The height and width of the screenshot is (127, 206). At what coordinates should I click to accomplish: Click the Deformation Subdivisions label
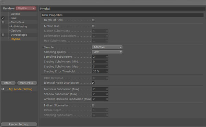pos(60,36)
